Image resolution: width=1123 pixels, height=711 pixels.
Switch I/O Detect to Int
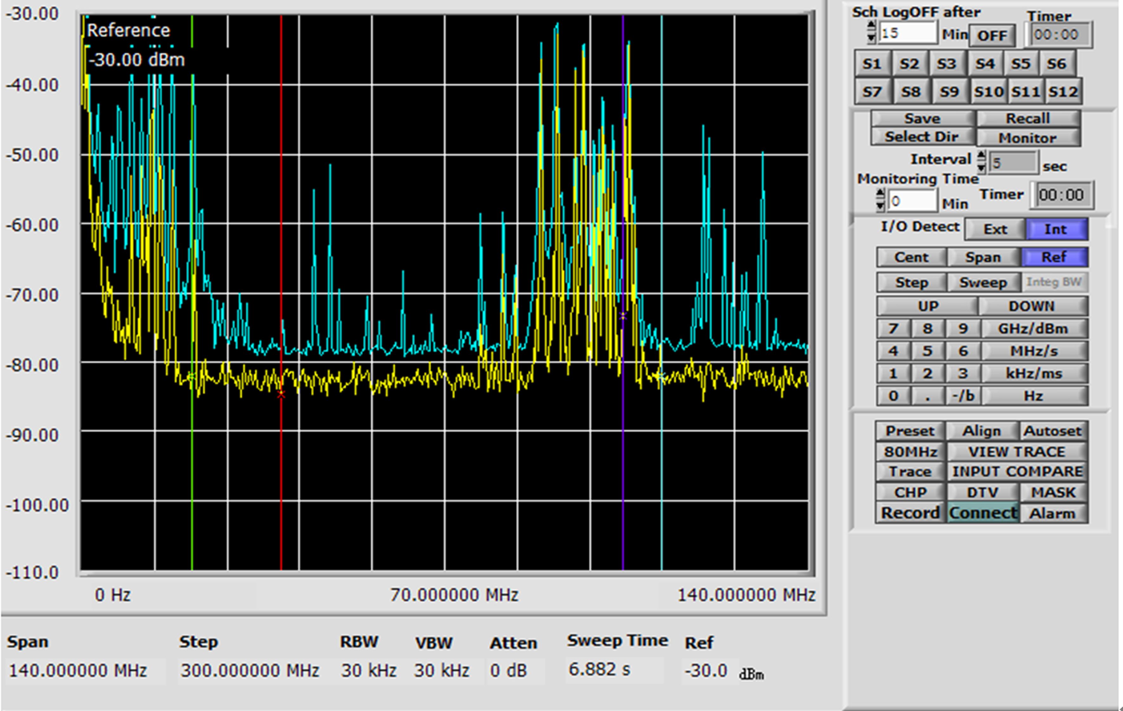(1056, 229)
